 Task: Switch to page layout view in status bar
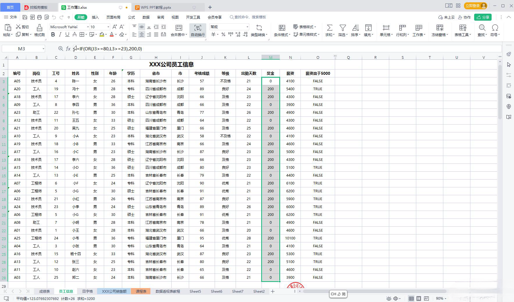click(x=419, y=299)
